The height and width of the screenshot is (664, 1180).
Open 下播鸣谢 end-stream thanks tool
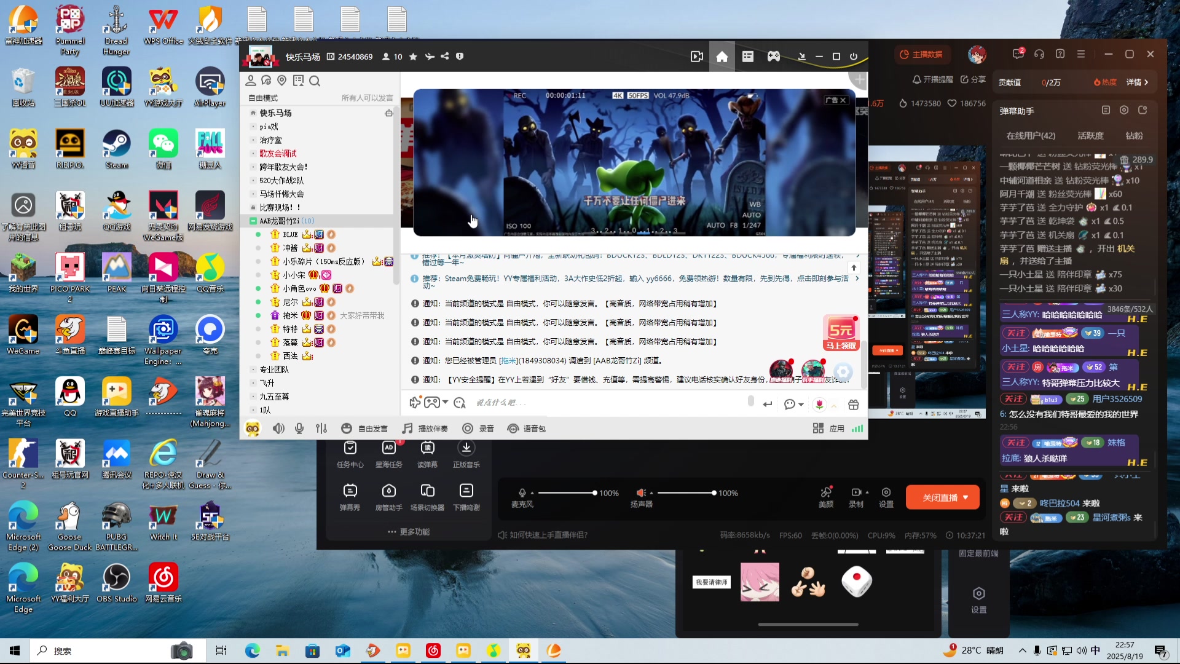(x=466, y=497)
